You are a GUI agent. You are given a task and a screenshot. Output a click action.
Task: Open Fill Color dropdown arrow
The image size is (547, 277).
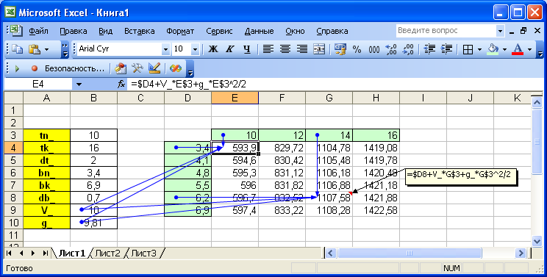(505, 49)
